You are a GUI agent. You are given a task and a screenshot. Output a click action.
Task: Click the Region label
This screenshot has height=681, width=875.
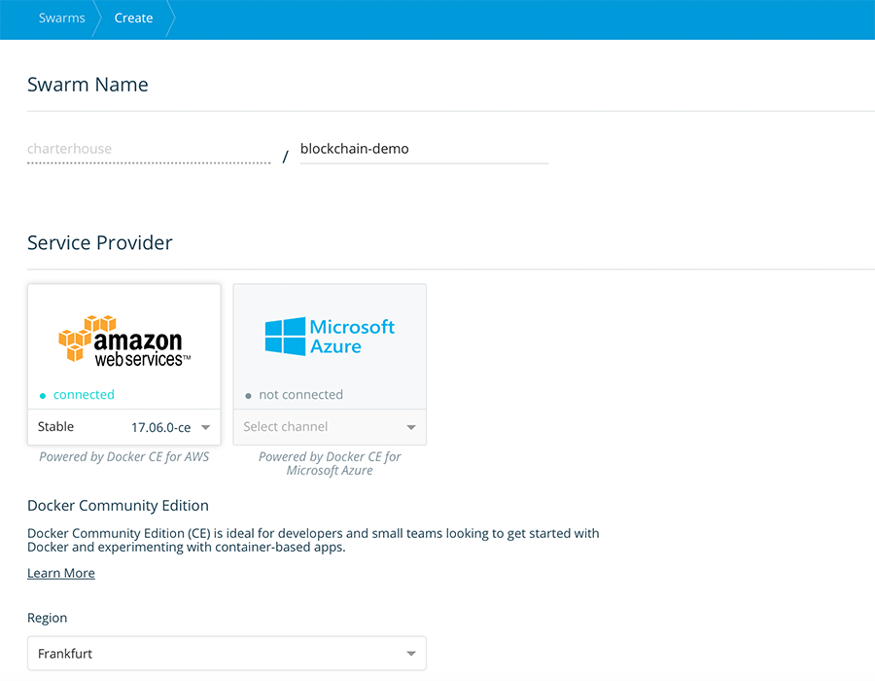(x=47, y=618)
